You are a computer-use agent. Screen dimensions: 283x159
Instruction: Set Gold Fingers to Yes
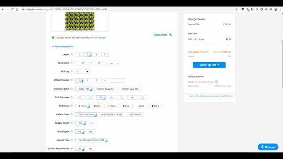pyautogui.click(x=90, y=132)
